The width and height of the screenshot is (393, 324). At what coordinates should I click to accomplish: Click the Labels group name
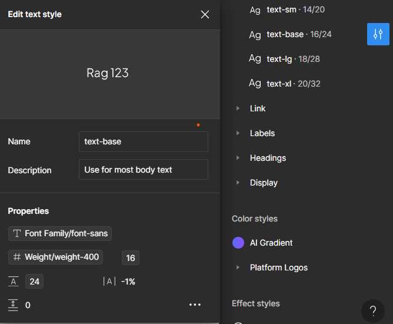click(262, 133)
